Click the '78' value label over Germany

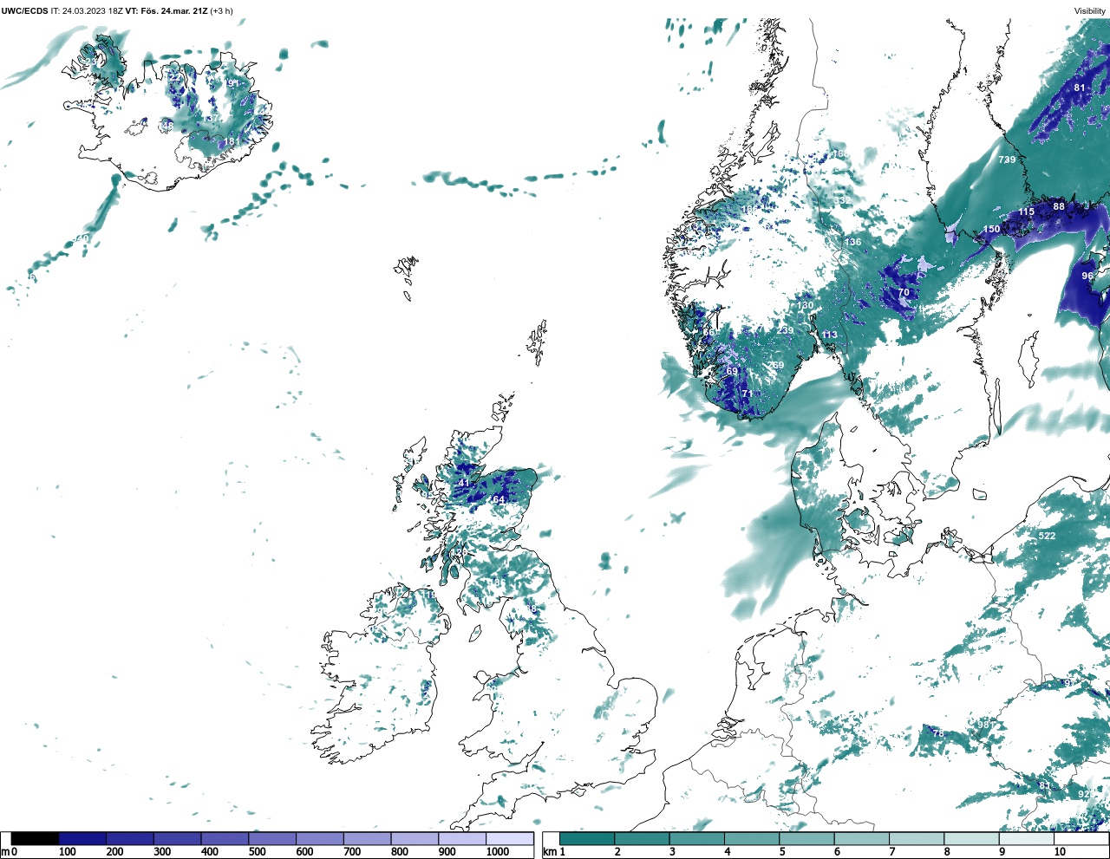point(937,733)
